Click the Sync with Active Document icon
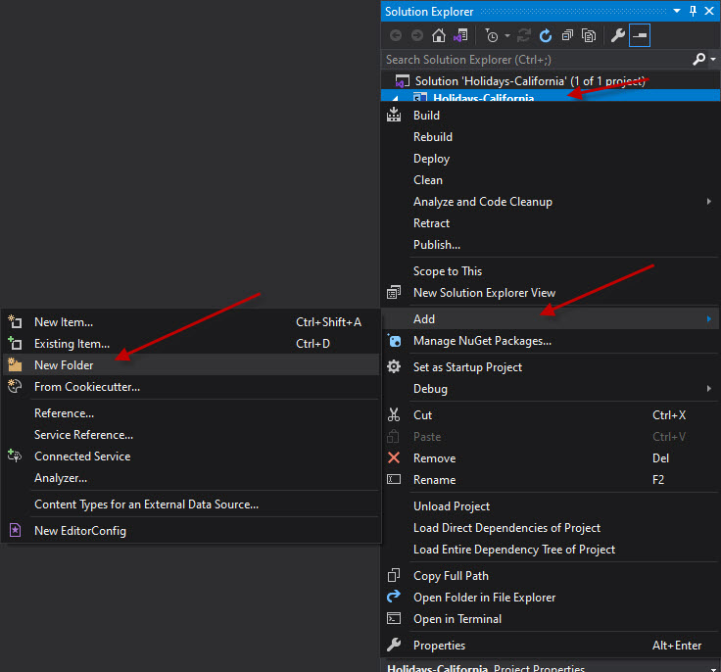The image size is (721, 672). [524, 35]
